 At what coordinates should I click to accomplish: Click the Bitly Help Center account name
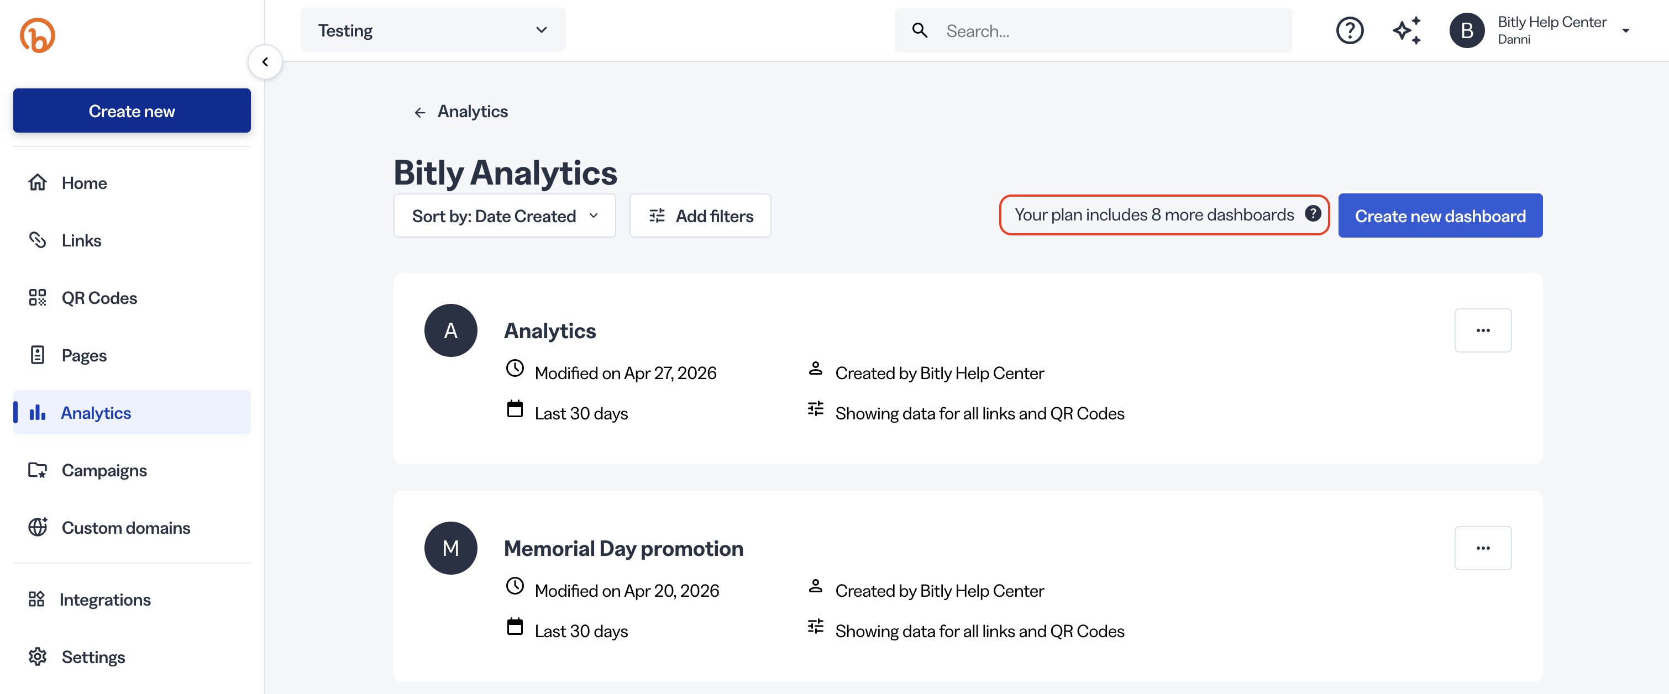[x=1552, y=22]
